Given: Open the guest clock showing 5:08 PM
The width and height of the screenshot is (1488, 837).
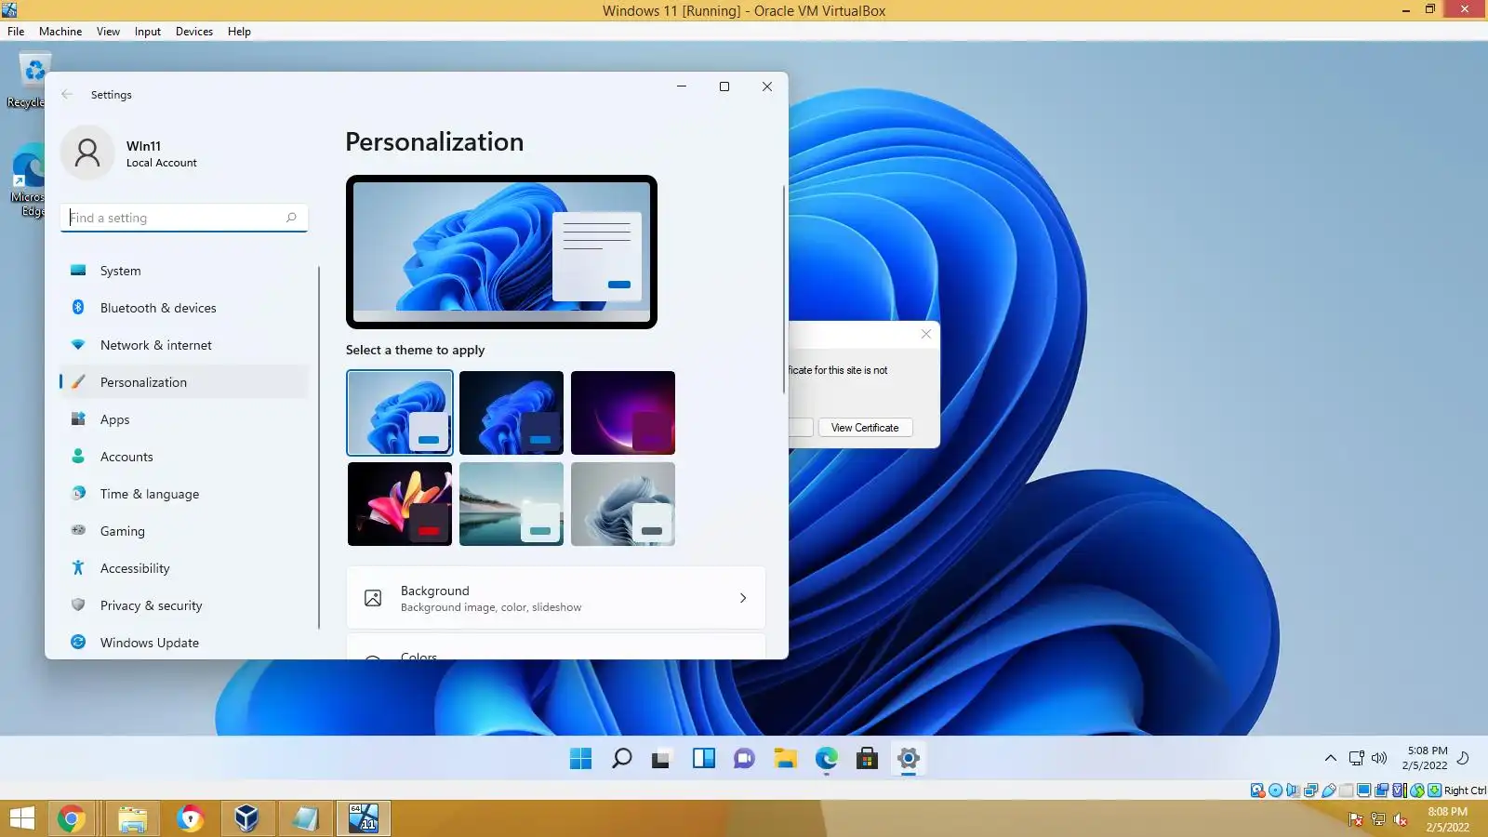Looking at the screenshot, I should (1426, 758).
